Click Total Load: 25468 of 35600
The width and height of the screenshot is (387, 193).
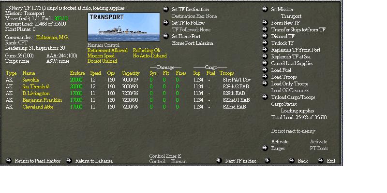point(299,117)
